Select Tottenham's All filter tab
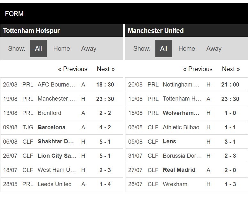 pyautogui.click(x=38, y=49)
